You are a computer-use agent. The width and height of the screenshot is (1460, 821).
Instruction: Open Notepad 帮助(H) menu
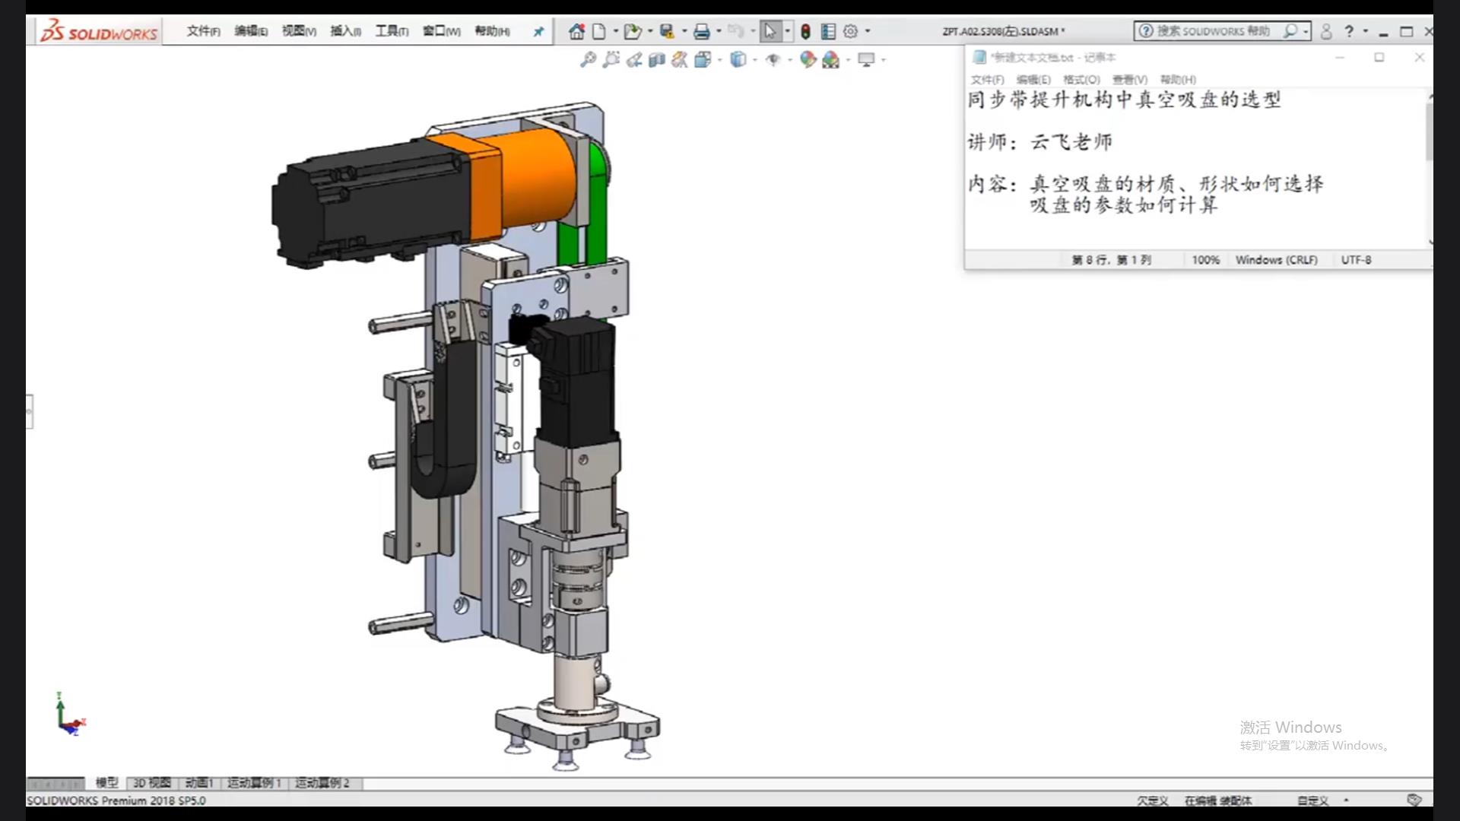pos(1178,80)
